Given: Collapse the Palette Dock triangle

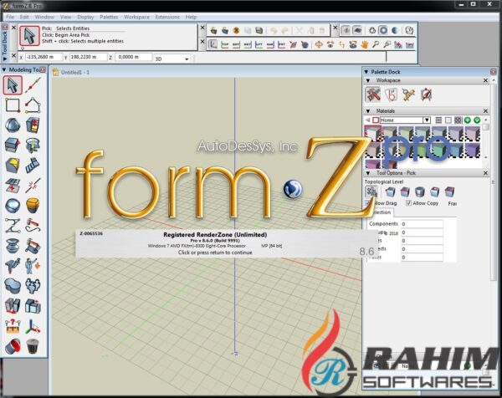Looking at the screenshot, I should (x=366, y=72).
